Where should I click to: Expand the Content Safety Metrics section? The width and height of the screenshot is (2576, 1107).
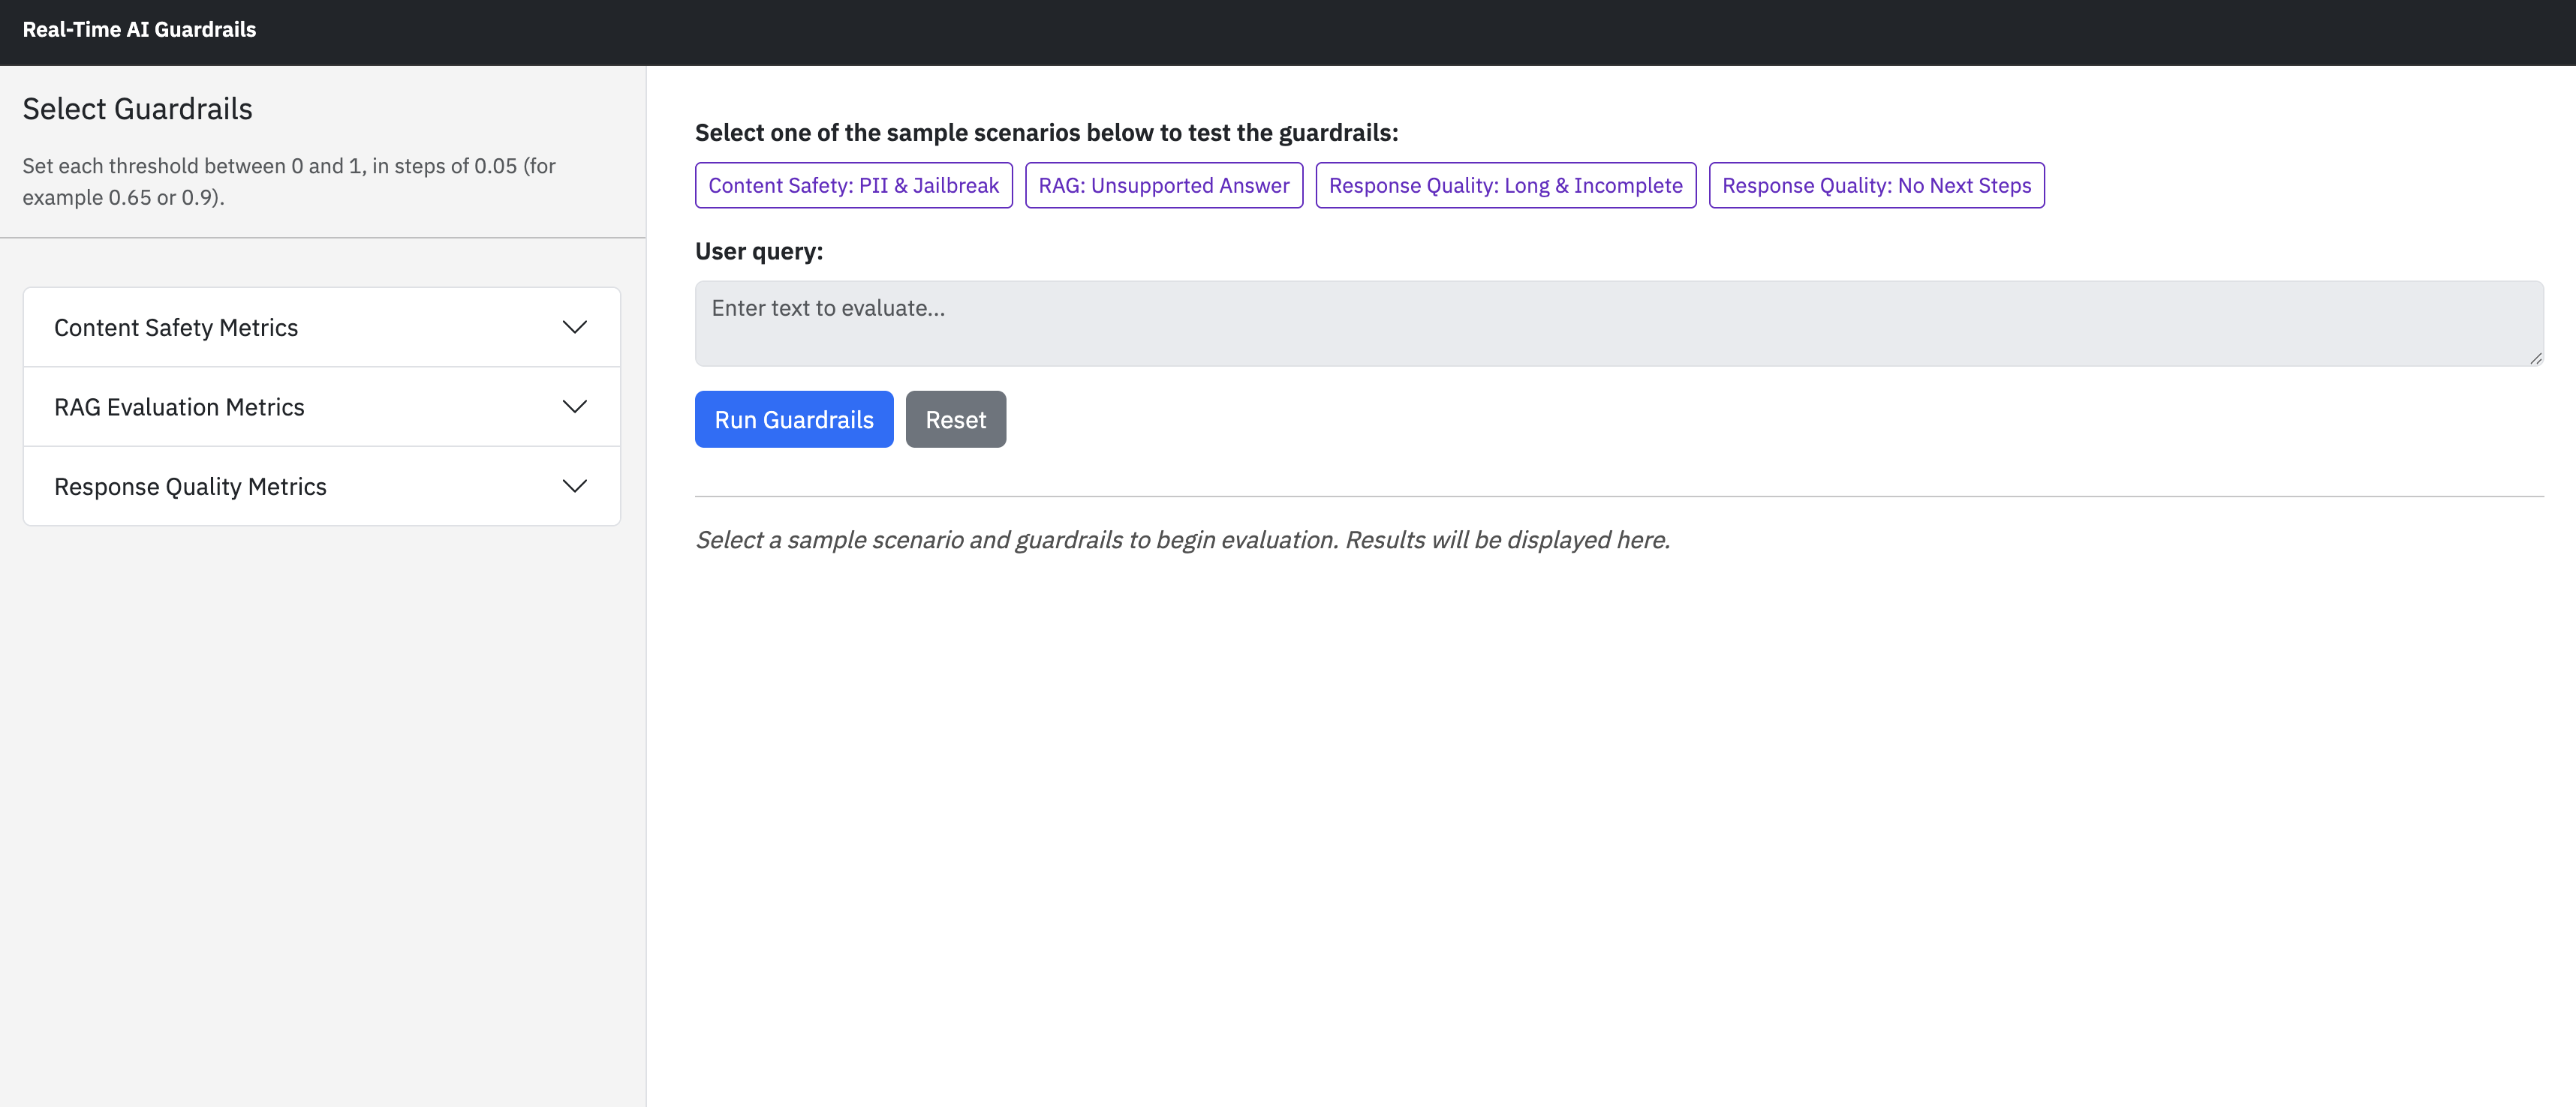[321, 328]
